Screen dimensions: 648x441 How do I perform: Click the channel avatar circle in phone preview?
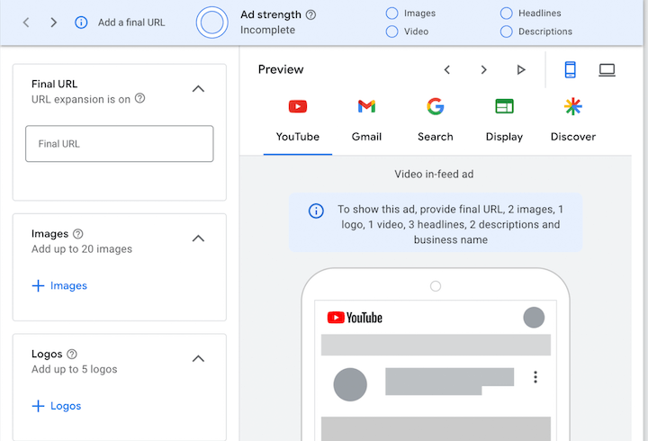(350, 384)
